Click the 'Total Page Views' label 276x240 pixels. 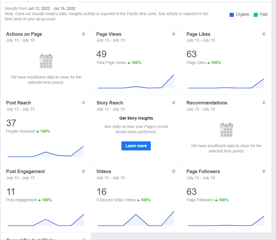point(111,63)
